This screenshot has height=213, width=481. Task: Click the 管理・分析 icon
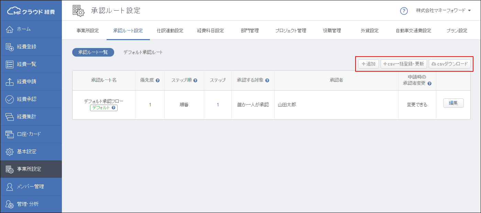click(x=10, y=204)
